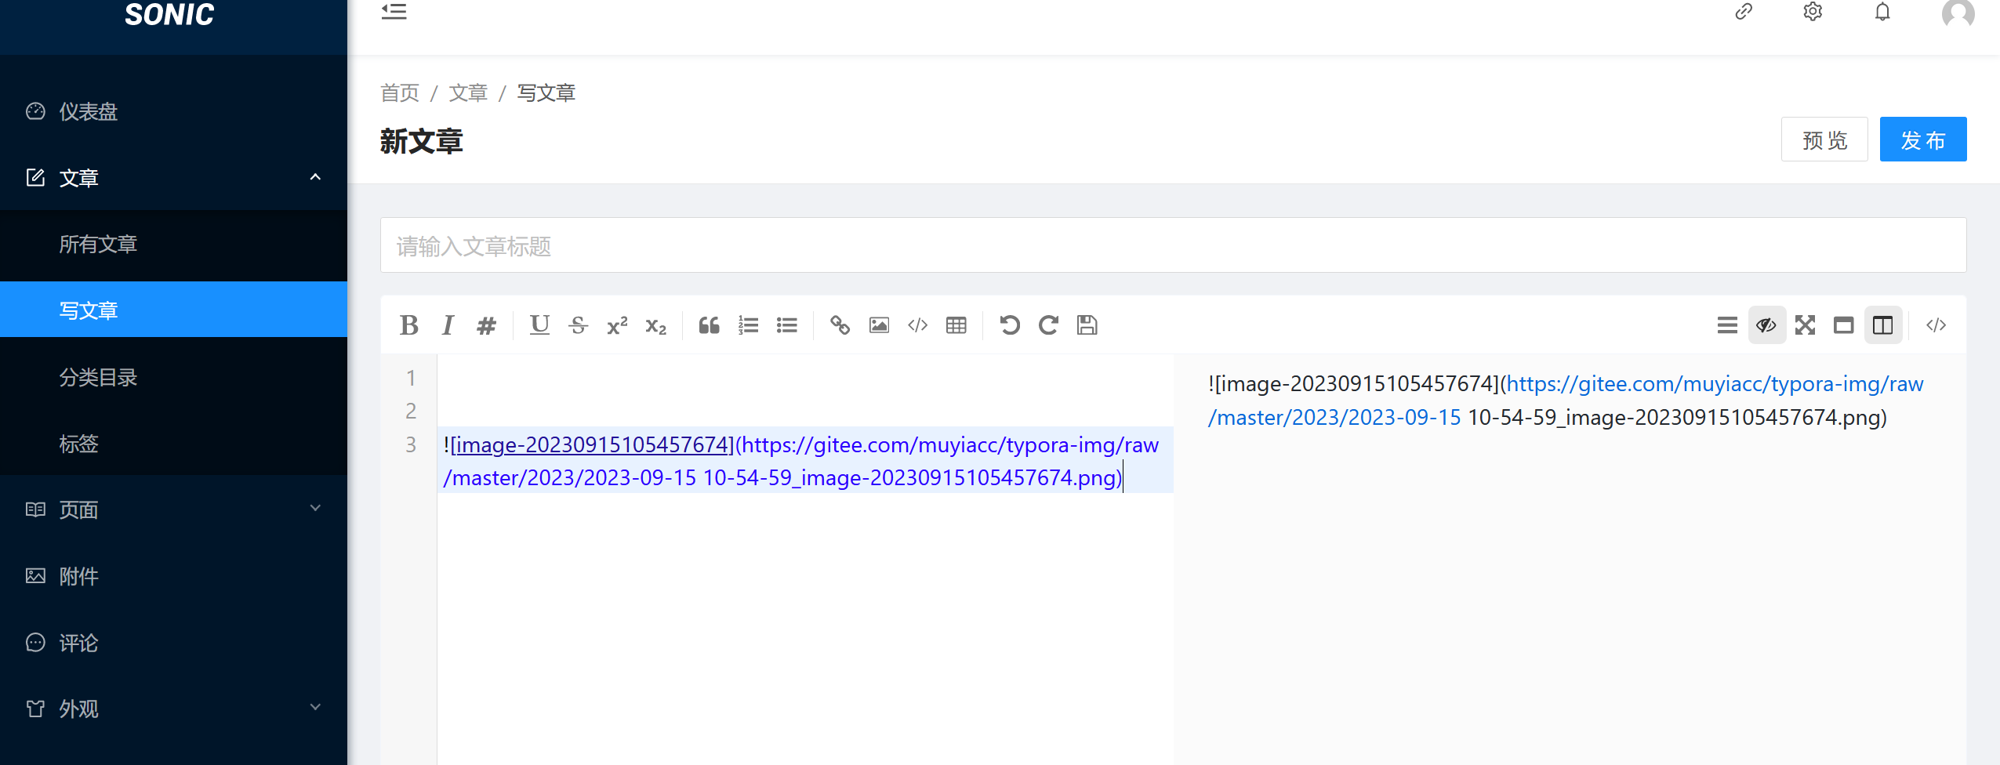Toggle the preview visibility eye icon
The height and width of the screenshot is (765, 2000).
point(1766,324)
